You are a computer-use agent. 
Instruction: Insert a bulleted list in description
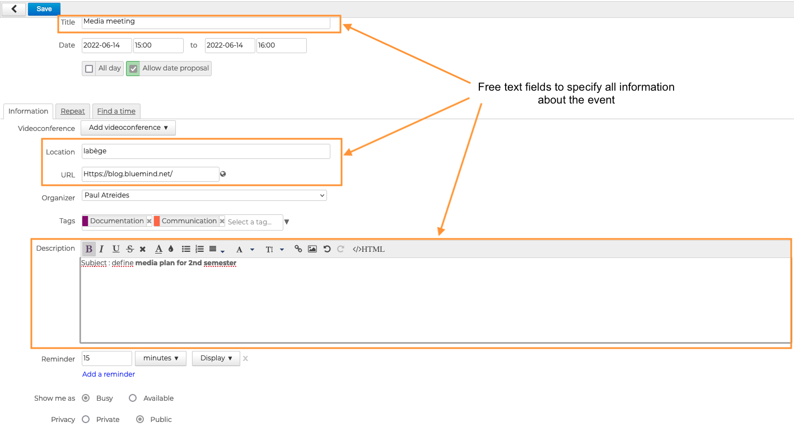click(186, 249)
